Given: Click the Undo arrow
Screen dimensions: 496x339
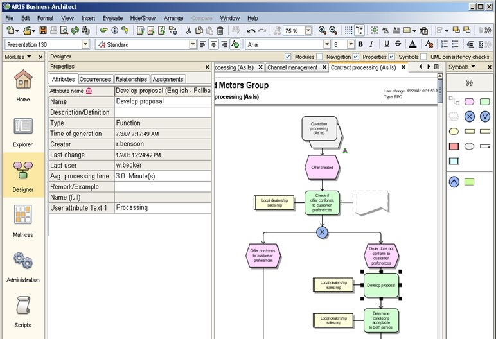Looking at the screenshot, I should (x=251, y=31).
